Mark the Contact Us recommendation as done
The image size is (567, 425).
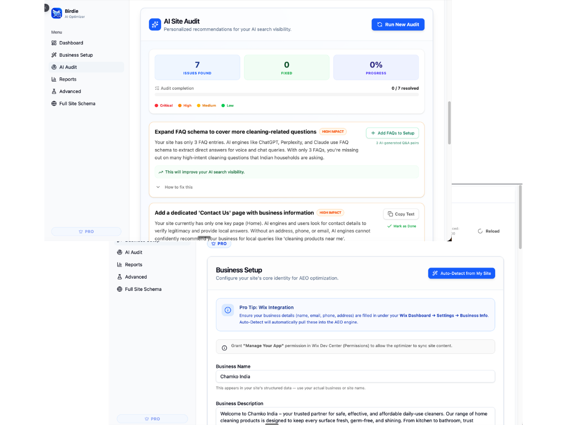tap(401, 226)
